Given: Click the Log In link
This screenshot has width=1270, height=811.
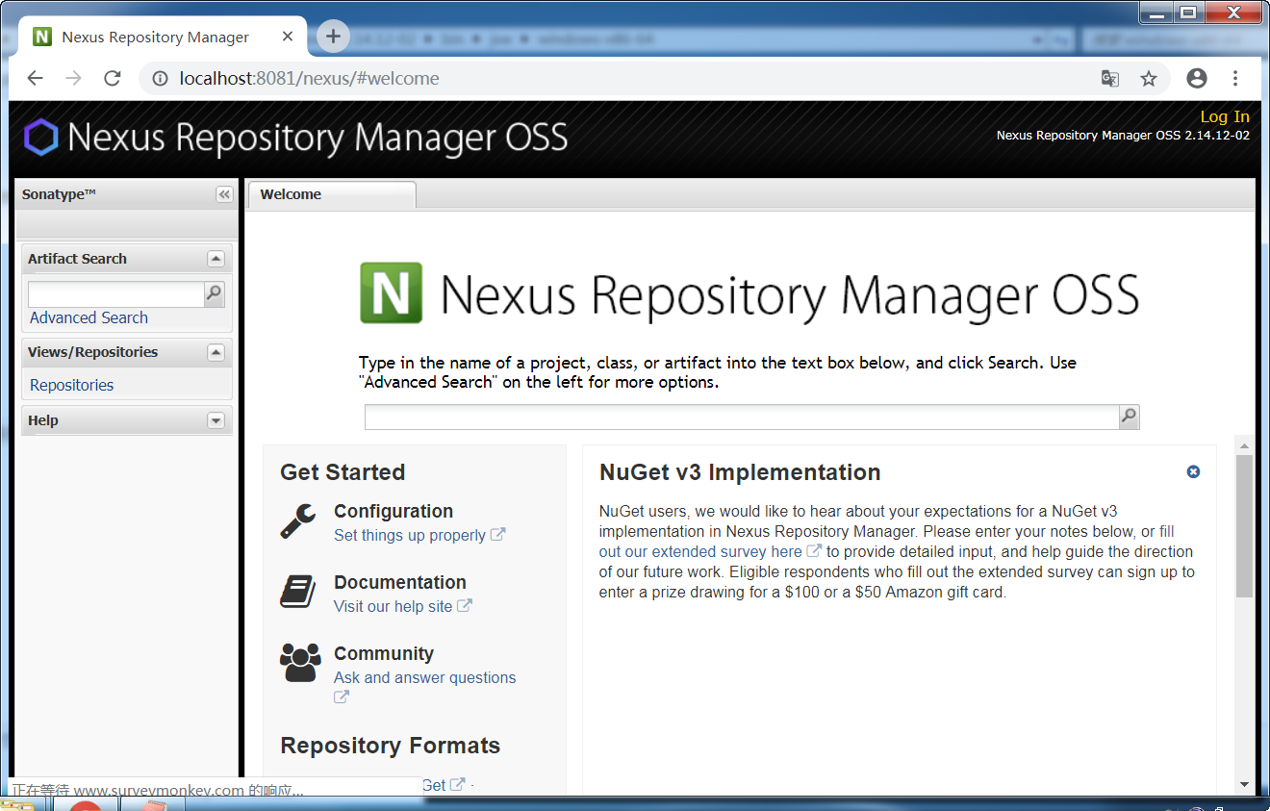Looking at the screenshot, I should (1225, 116).
